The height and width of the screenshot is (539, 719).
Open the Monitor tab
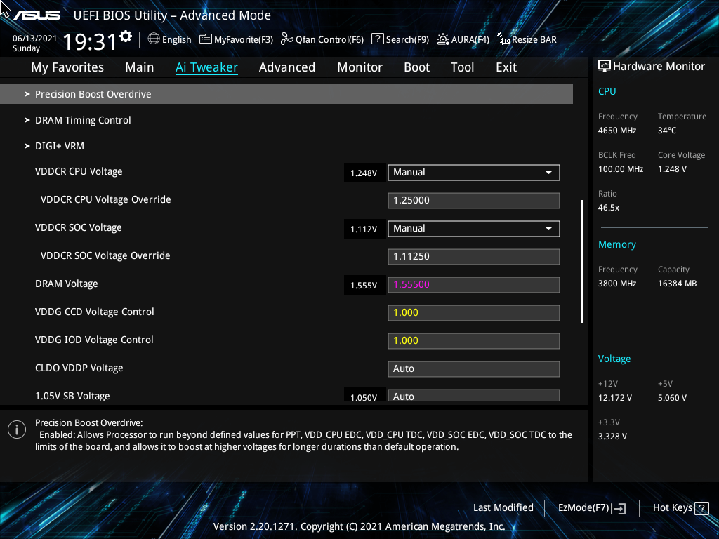coord(360,67)
